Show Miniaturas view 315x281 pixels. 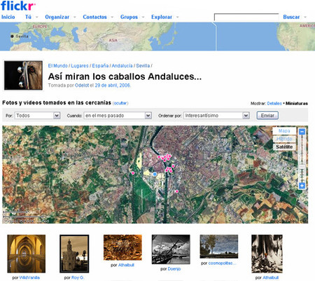pos(297,103)
